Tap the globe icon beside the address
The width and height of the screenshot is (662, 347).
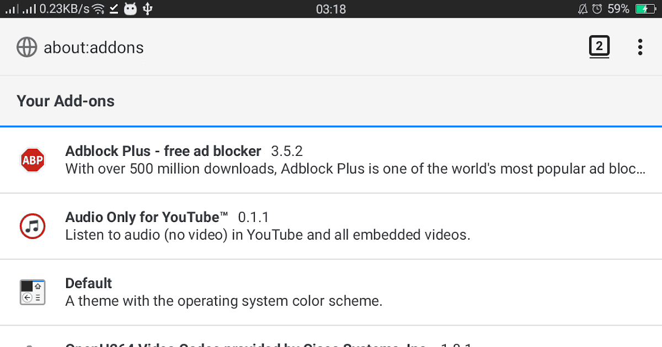(x=26, y=47)
